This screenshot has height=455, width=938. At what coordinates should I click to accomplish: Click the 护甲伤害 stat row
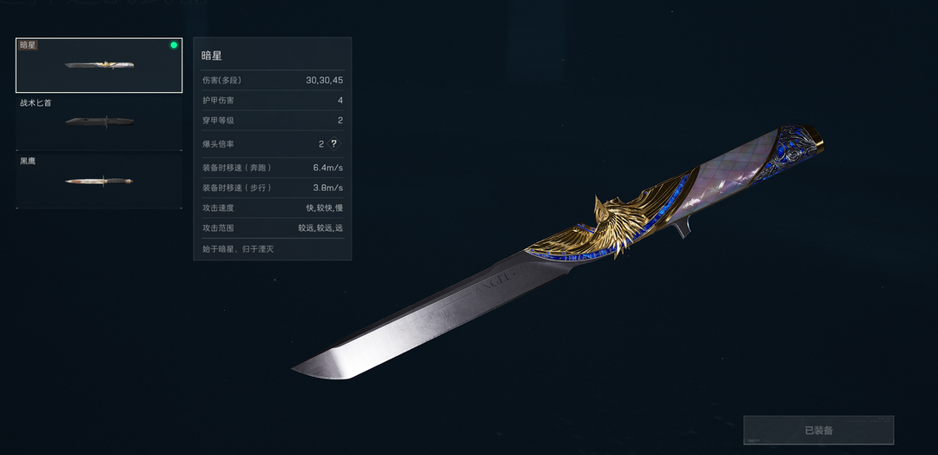click(273, 101)
